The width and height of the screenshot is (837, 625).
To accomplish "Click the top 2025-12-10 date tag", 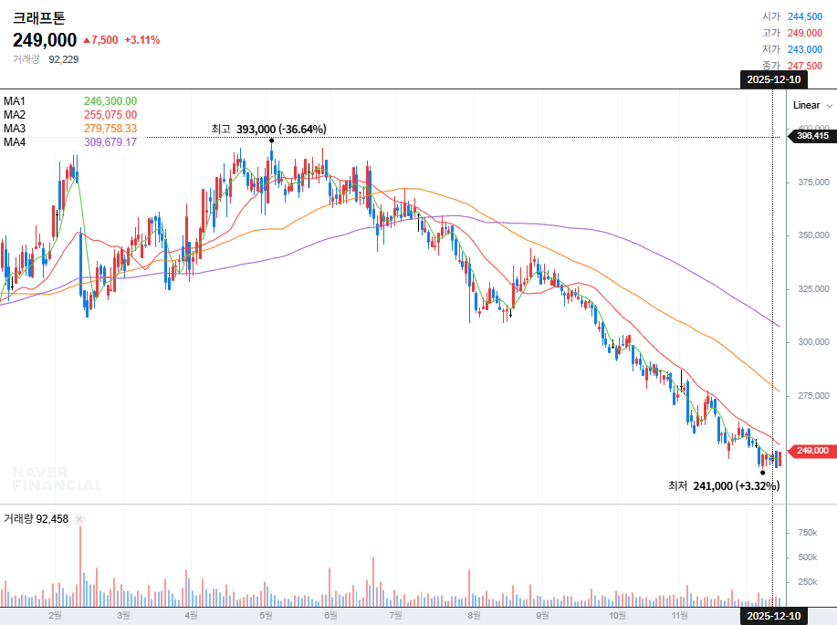I will [x=773, y=79].
